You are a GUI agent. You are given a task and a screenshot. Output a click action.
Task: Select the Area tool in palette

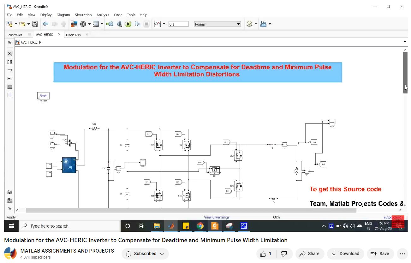coord(10,95)
